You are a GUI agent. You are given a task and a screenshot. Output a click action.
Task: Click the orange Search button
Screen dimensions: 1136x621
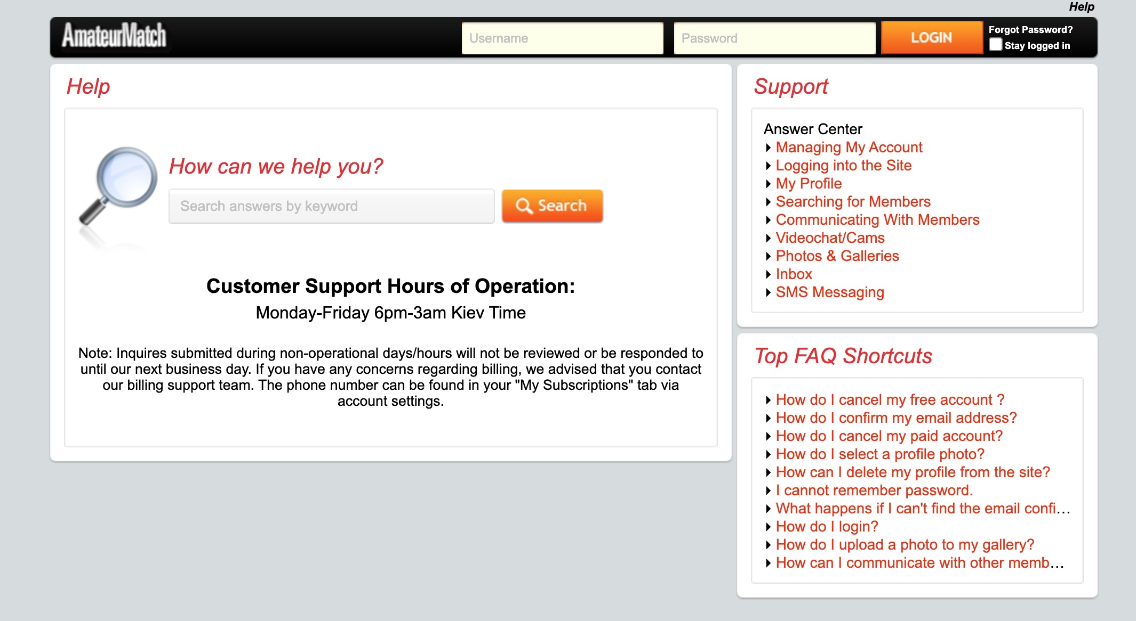click(x=552, y=206)
